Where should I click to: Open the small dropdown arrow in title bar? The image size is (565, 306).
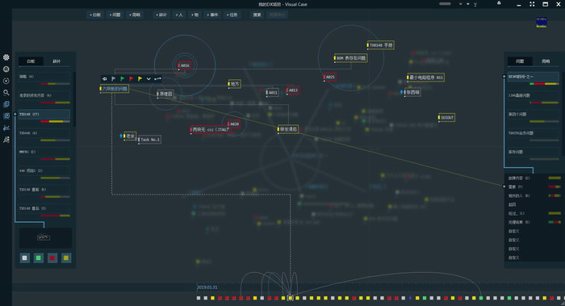click(x=467, y=4)
